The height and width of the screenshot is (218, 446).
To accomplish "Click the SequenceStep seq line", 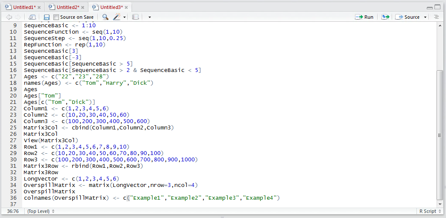I will pyautogui.click(x=75, y=38).
